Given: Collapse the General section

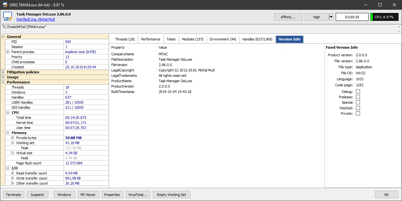Looking at the screenshot, I should tap(3, 37).
